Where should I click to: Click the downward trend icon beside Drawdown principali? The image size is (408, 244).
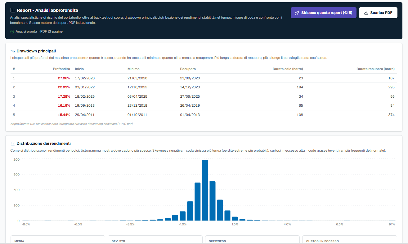pos(13,51)
